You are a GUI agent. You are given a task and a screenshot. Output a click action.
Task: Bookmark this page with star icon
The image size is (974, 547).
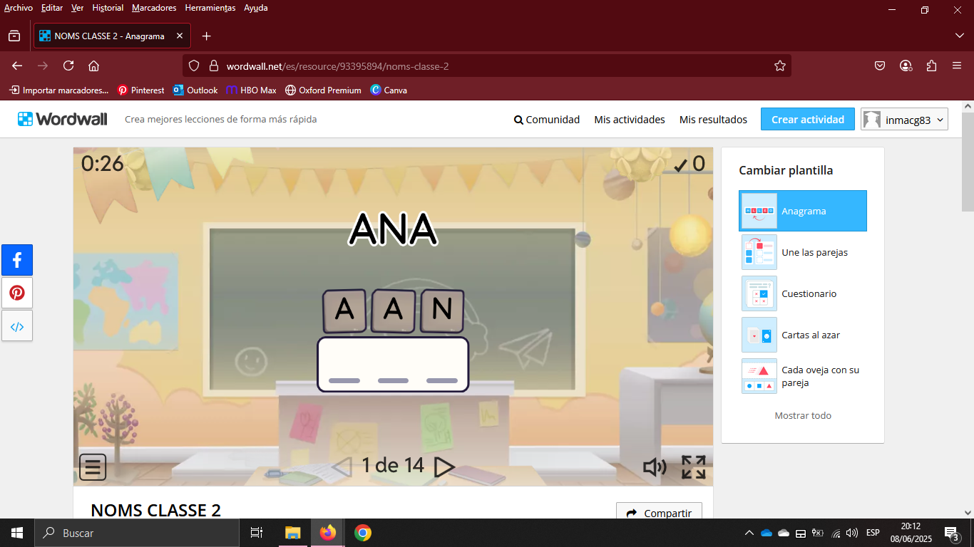point(779,66)
